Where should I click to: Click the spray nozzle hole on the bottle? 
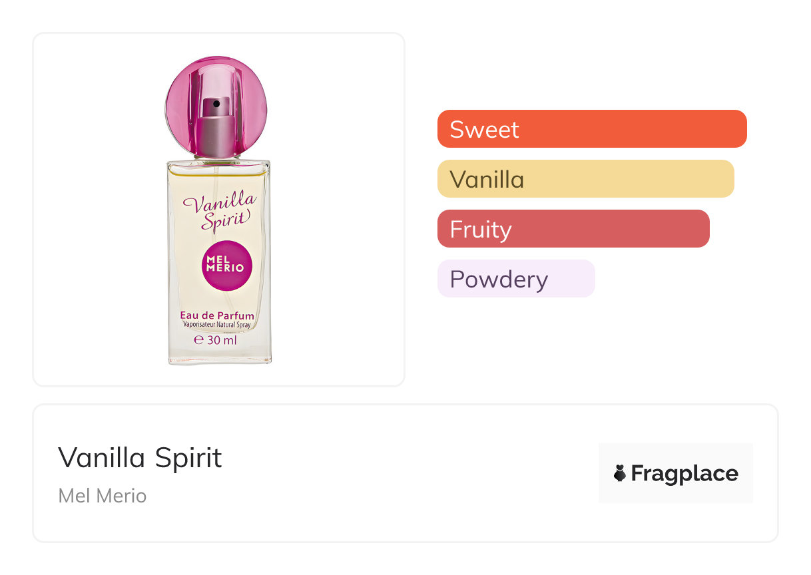pos(216,104)
